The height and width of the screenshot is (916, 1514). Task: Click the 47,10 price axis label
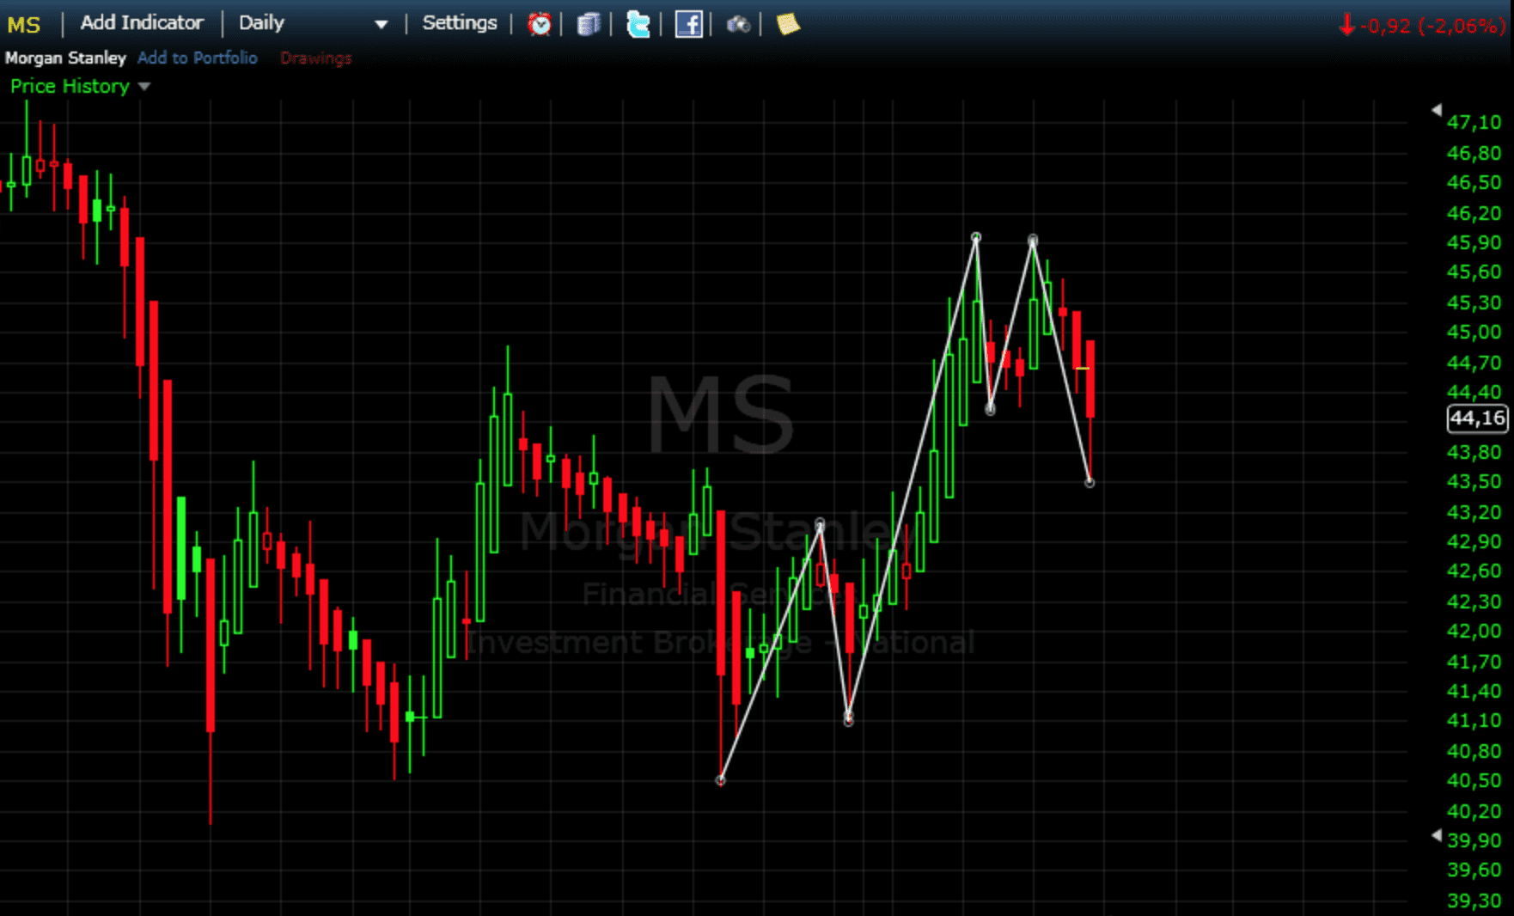pos(1474,122)
